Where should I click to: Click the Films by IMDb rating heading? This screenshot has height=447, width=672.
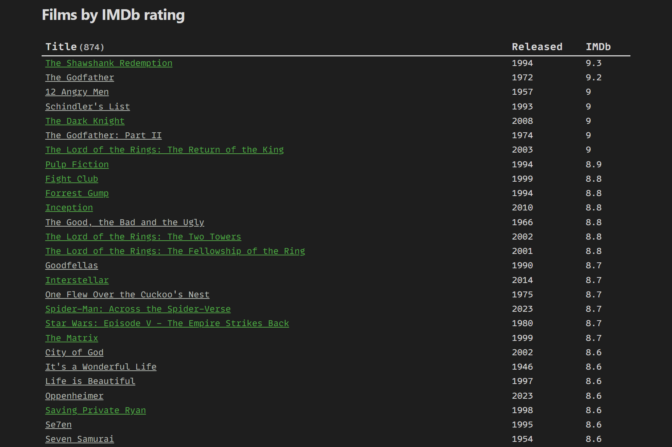[113, 15]
